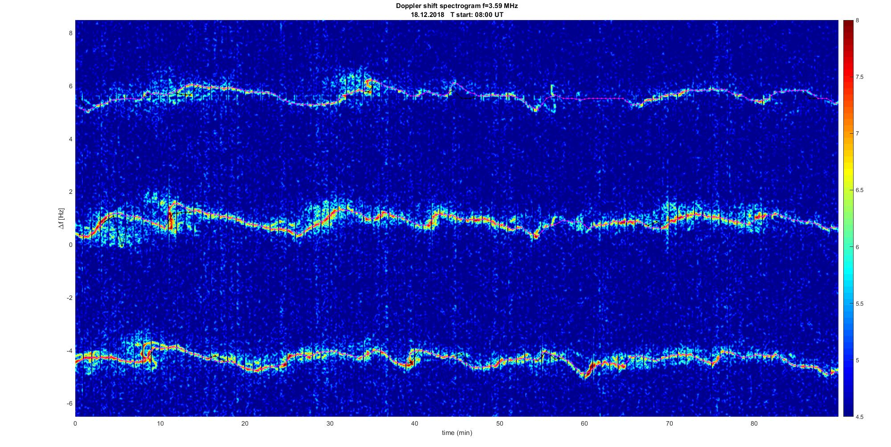Click x-axis tick label '60'

(584, 423)
